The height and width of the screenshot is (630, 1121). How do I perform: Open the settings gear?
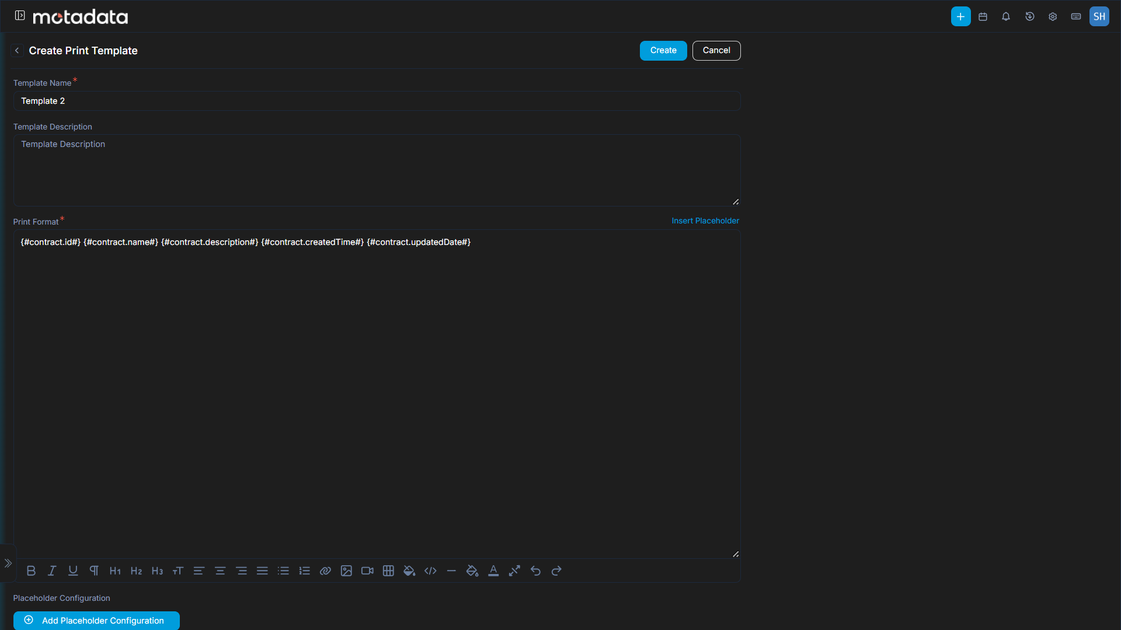click(1053, 17)
